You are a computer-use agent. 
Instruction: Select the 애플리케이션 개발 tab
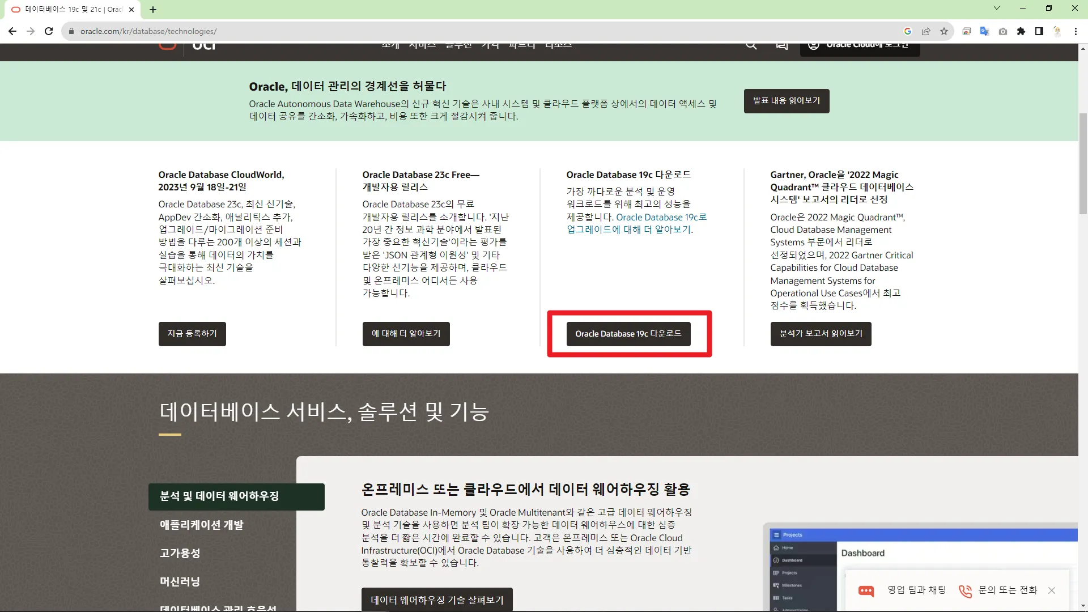point(201,525)
